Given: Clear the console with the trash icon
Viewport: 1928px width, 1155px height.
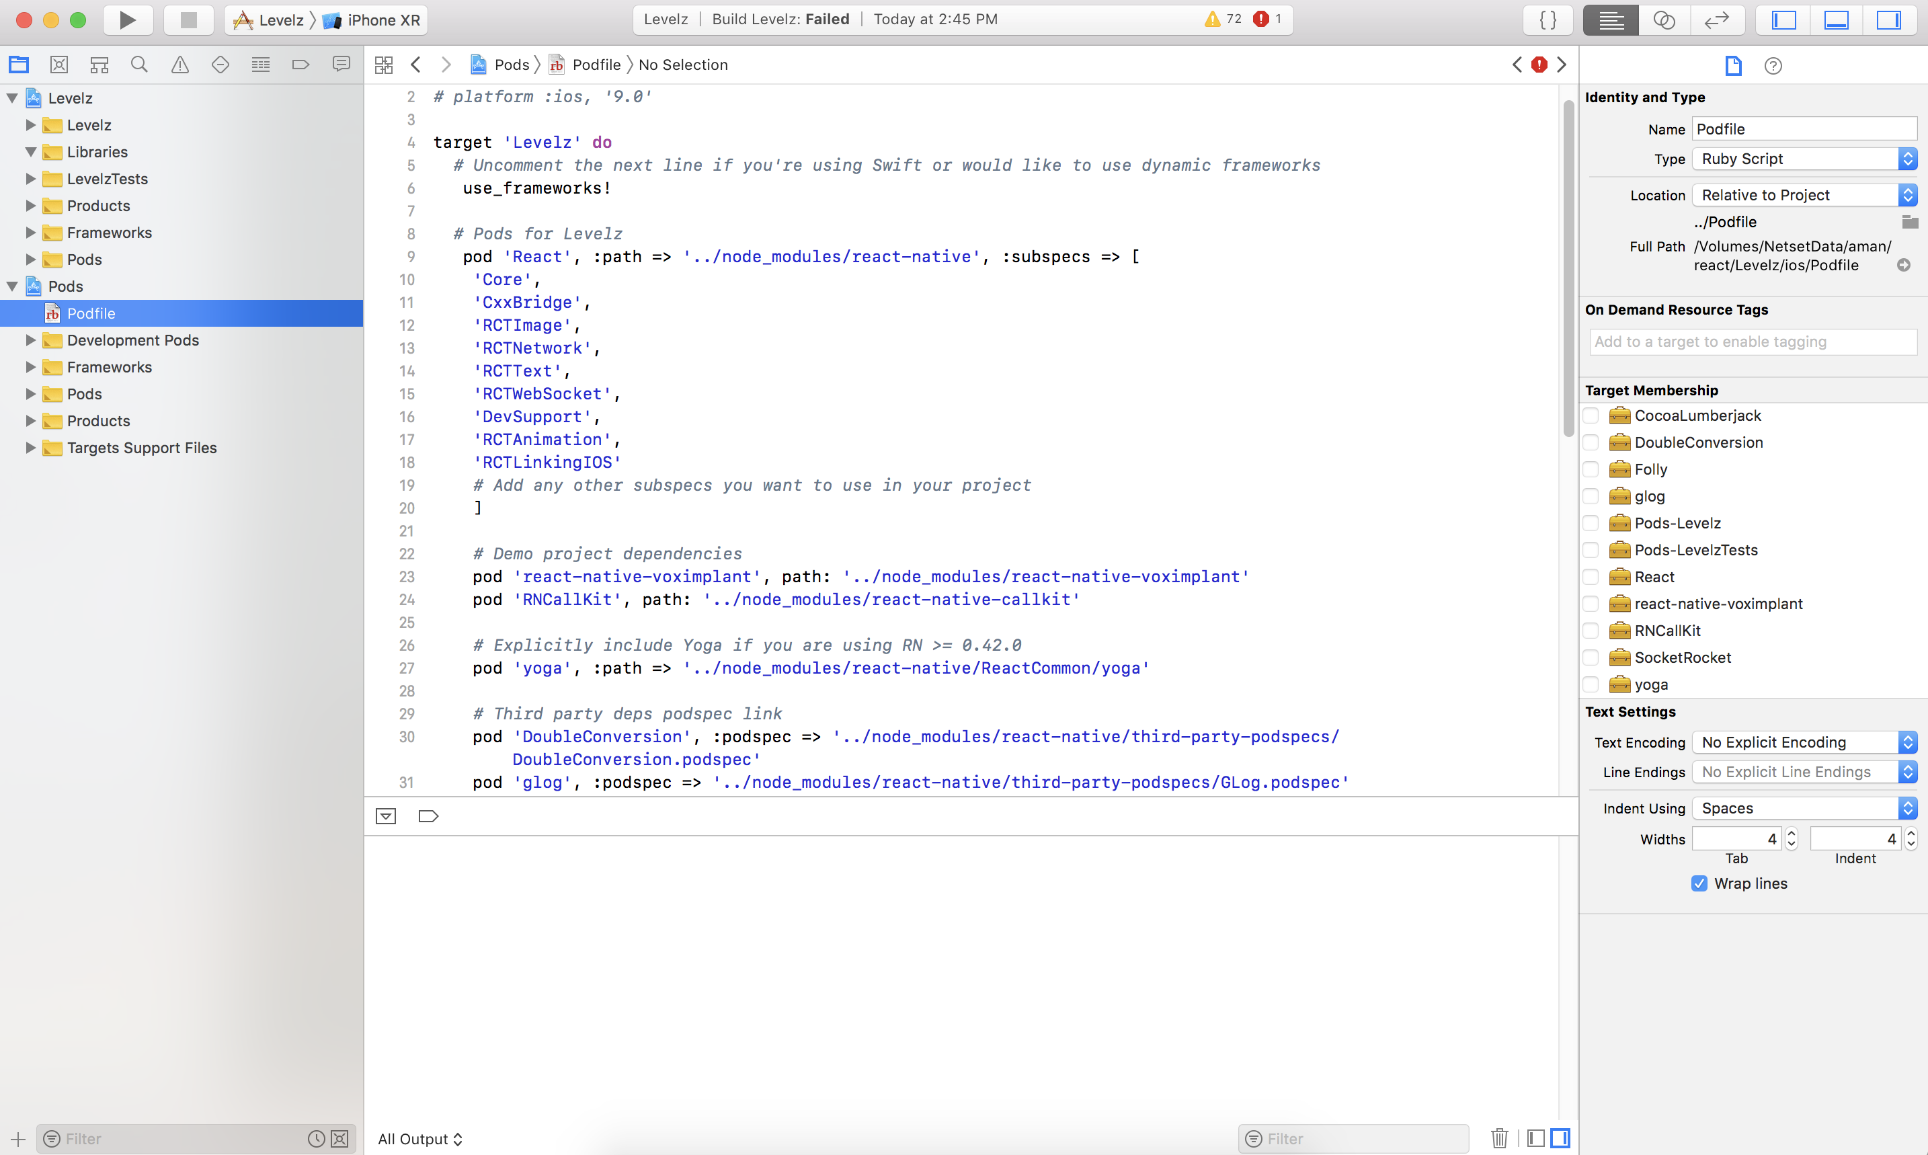Looking at the screenshot, I should [1498, 1138].
